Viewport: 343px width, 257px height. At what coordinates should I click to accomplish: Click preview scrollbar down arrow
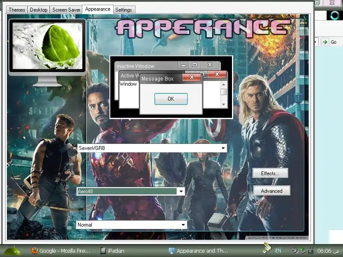[x=223, y=105]
